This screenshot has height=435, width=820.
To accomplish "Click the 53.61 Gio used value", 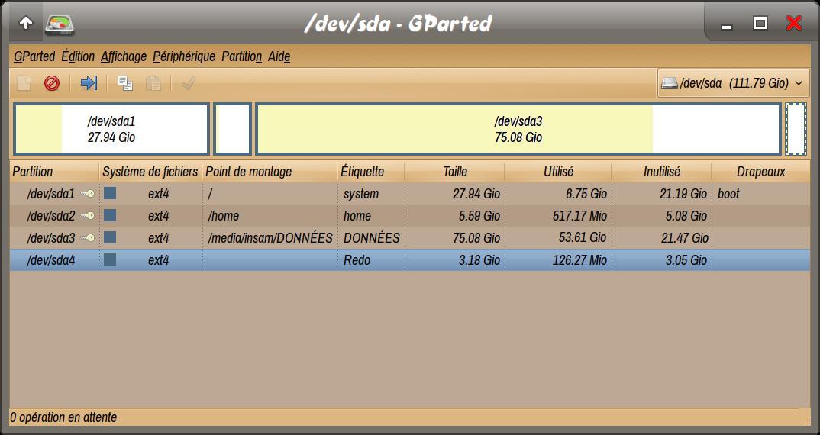I will [x=583, y=237].
